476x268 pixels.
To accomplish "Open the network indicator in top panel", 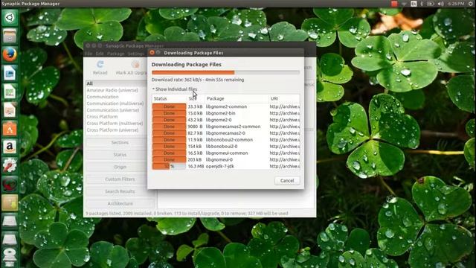I will [404, 4].
